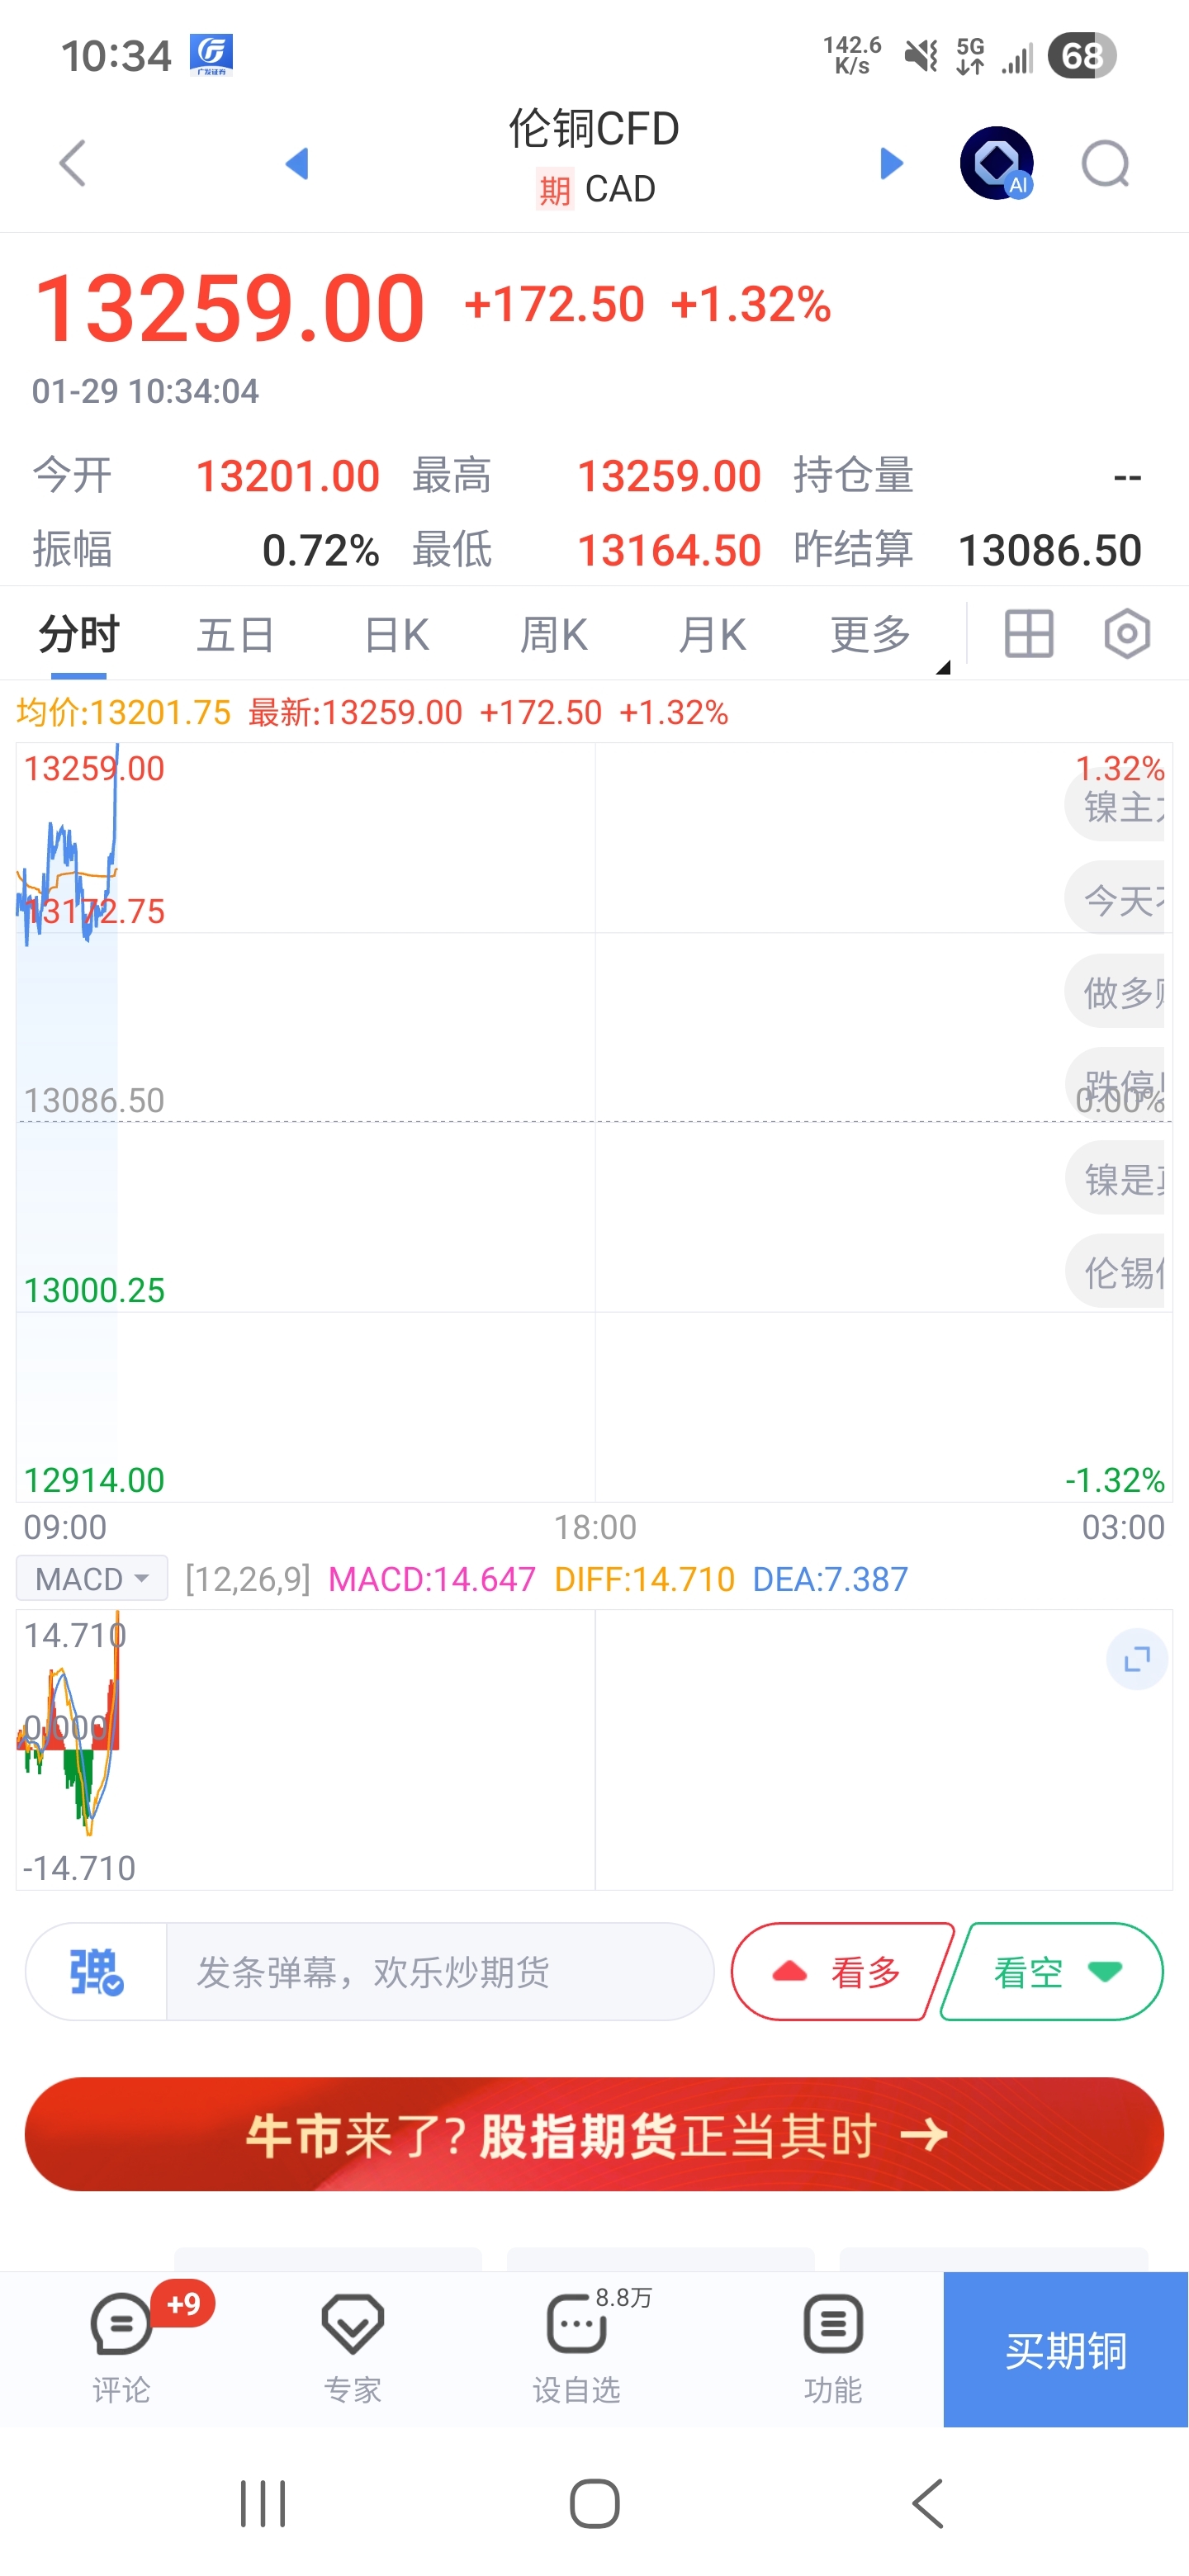The width and height of the screenshot is (1189, 2576).
Task: Open chart settings hexagon icon
Action: (x=1127, y=634)
